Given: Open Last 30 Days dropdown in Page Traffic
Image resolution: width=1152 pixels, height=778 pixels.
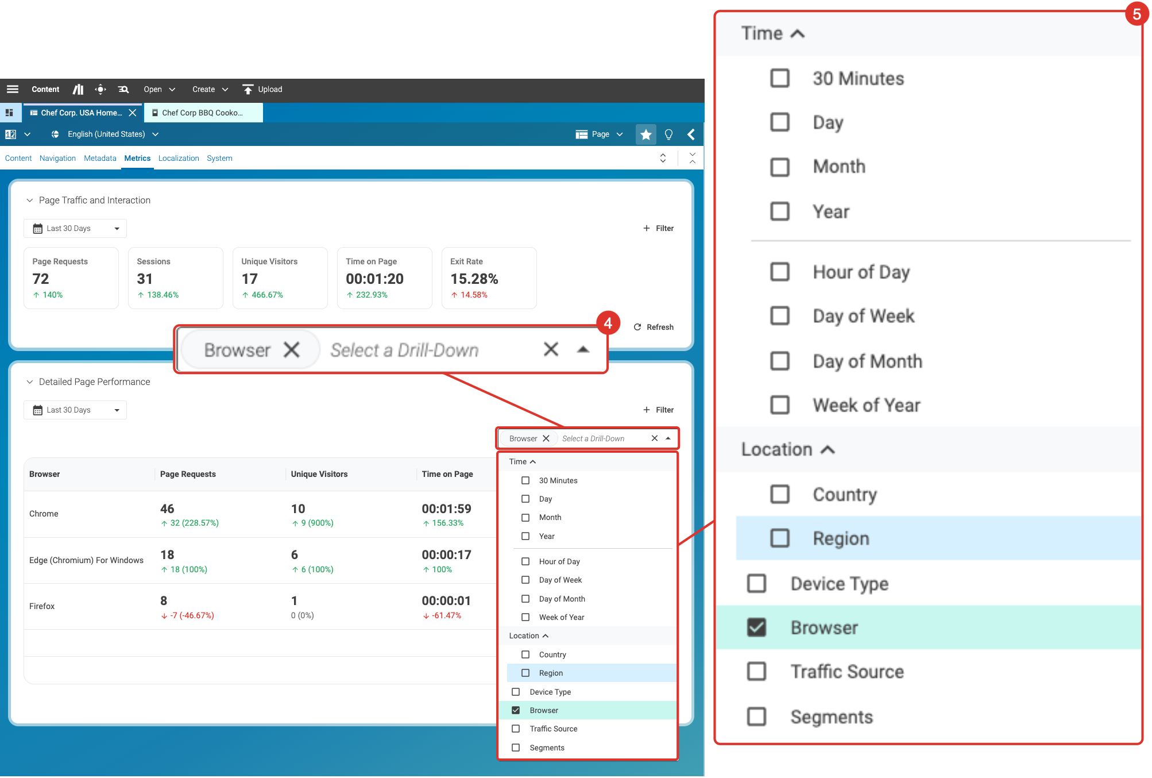Looking at the screenshot, I should (x=75, y=228).
